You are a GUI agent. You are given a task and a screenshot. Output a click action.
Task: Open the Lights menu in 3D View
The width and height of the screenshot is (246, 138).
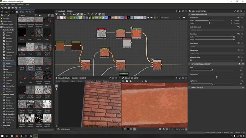click(x=73, y=81)
